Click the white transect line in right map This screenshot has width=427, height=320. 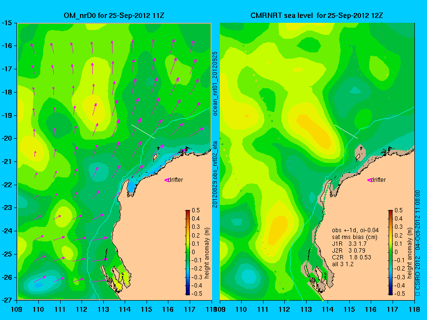click(346, 131)
